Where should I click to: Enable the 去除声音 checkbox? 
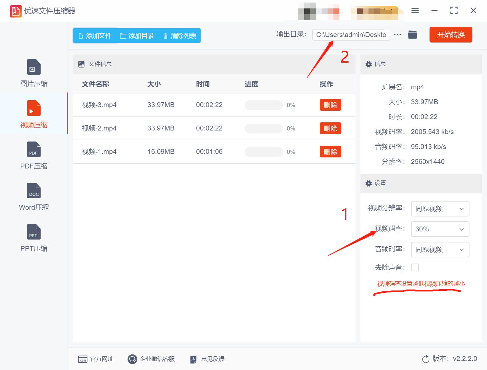(415, 267)
